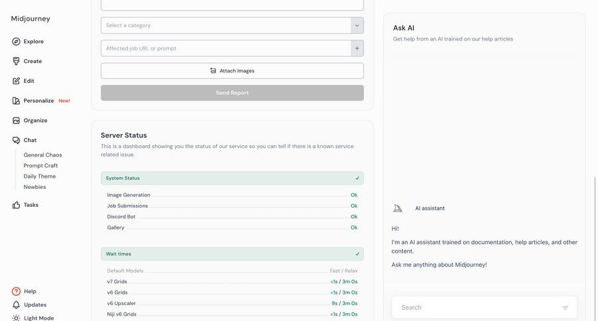This screenshot has height=321, width=598.
Task: Click the Ask AI heading
Action: [x=403, y=28]
